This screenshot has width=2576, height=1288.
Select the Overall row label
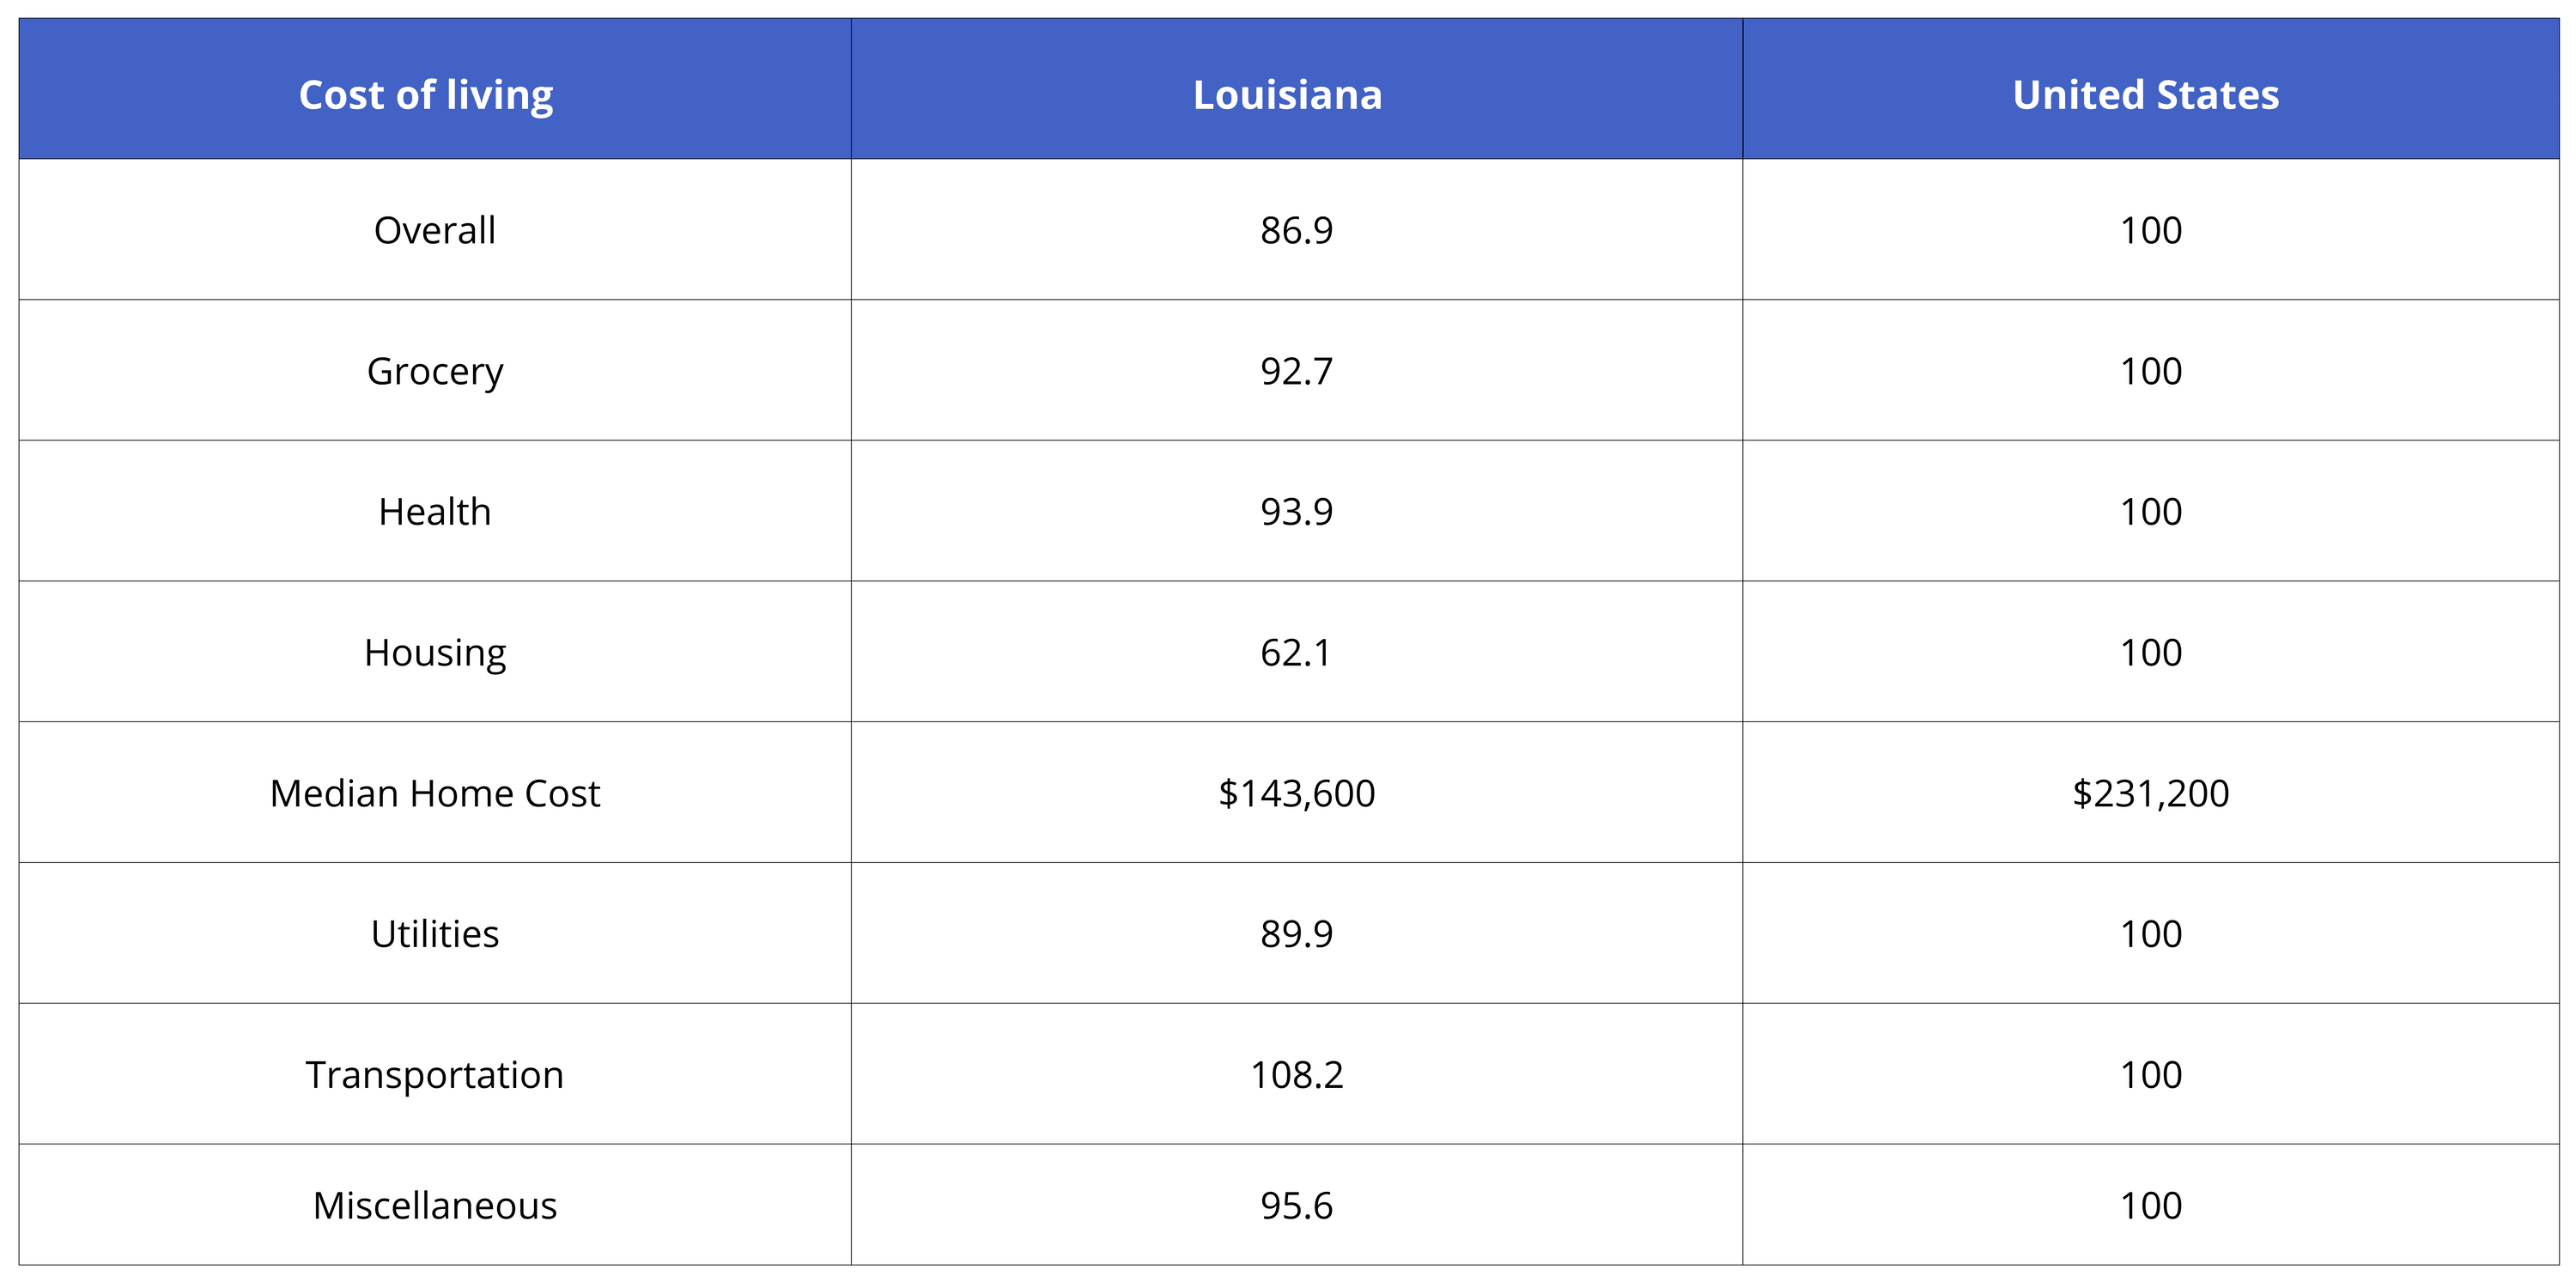[x=435, y=230]
